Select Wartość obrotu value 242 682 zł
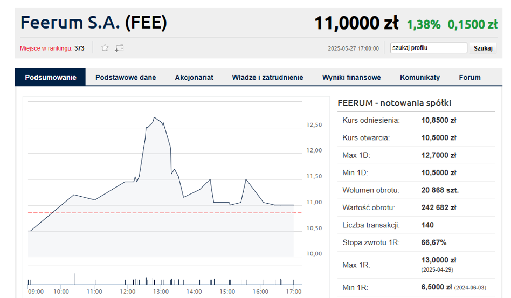Screen dimensions: 511x298 click(439, 208)
